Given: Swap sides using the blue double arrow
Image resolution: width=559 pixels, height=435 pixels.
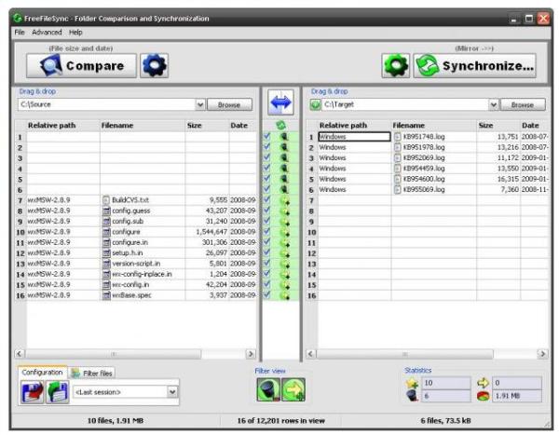Looking at the screenshot, I should coord(281,102).
